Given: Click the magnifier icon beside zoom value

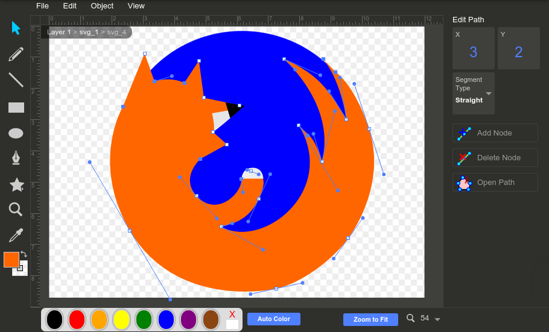Looking at the screenshot, I should click(410, 318).
